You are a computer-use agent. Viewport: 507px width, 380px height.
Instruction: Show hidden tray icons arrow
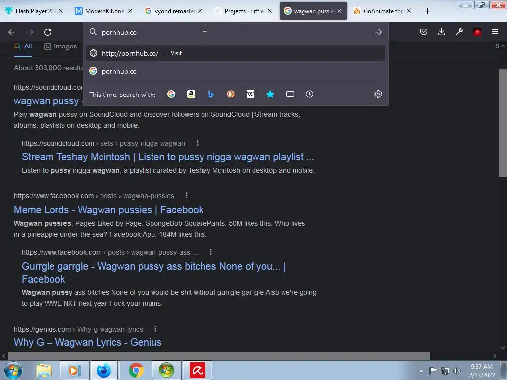tap(421, 371)
